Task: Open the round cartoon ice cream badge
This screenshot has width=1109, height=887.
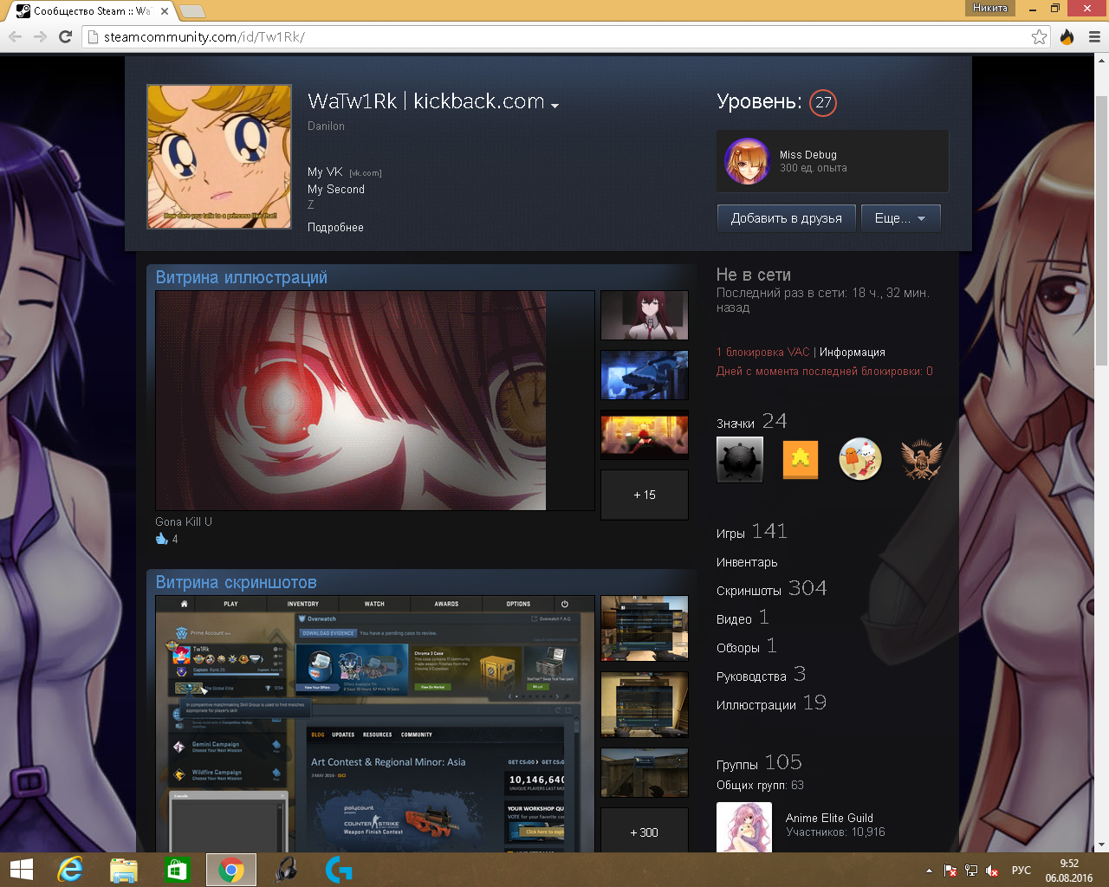Action: pos(860,459)
